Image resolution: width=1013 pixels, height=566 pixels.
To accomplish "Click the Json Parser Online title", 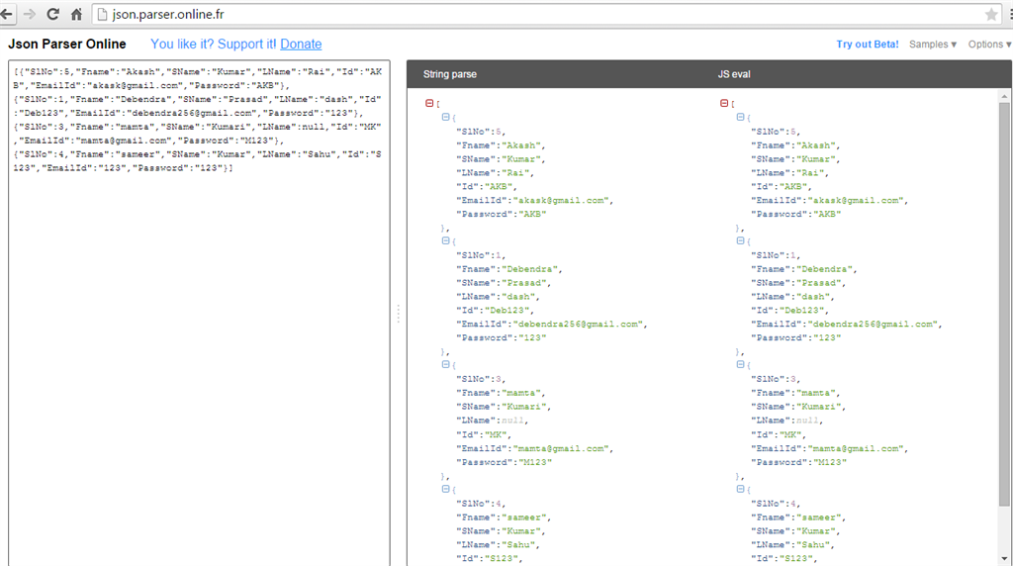I will (x=67, y=45).
